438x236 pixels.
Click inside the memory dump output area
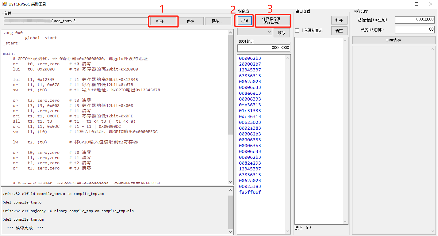click(x=391, y=139)
